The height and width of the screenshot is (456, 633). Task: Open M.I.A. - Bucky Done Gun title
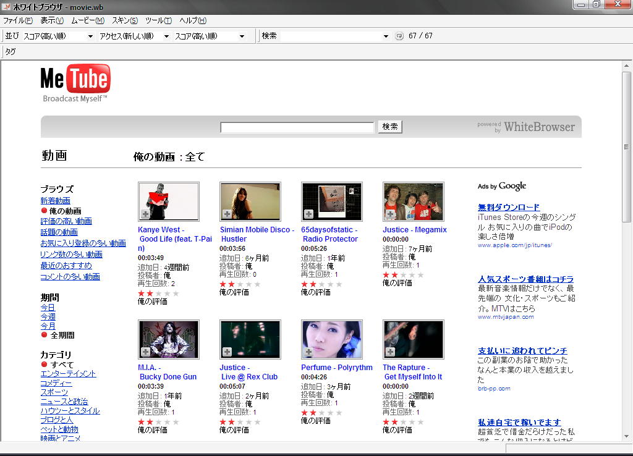[167, 372]
